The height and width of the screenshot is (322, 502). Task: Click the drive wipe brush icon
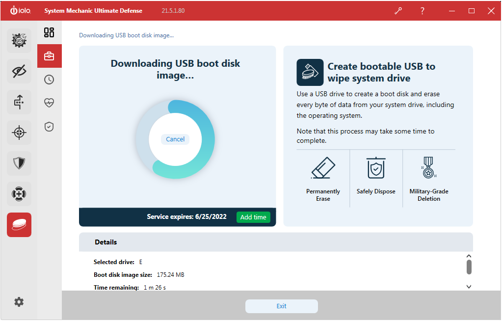pyautogui.click(x=310, y=73)
